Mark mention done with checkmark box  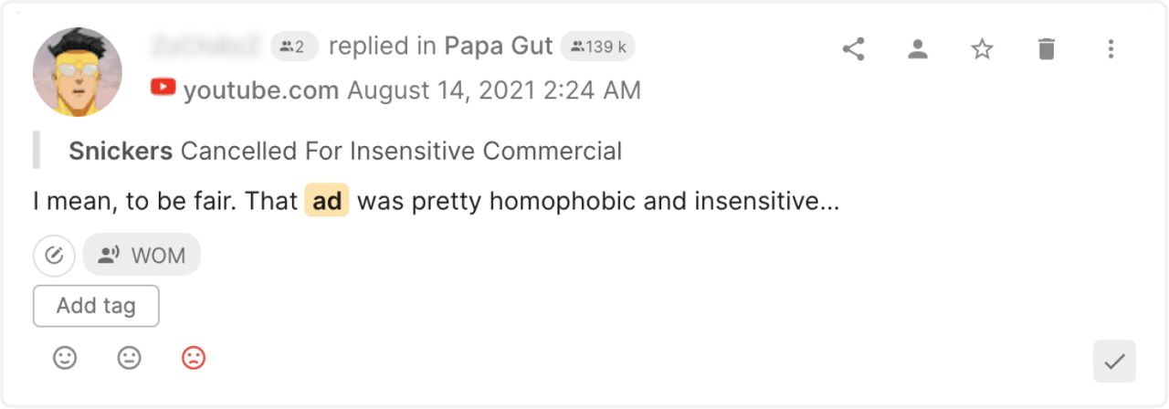point(1114,362)
